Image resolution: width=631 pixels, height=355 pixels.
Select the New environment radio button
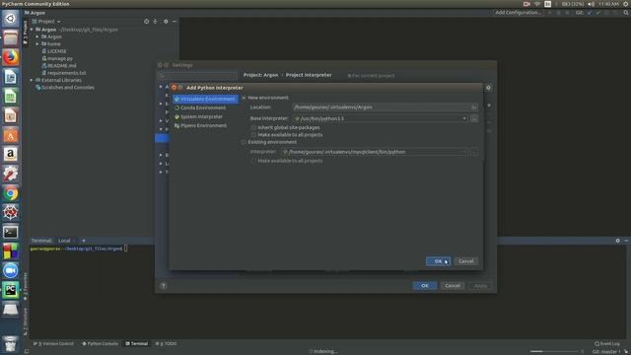(x=244, y=98)
